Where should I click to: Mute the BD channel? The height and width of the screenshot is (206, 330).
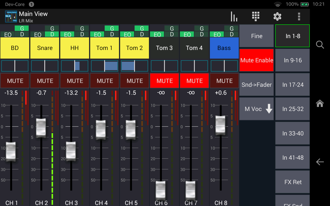click(x=15, y=81)
